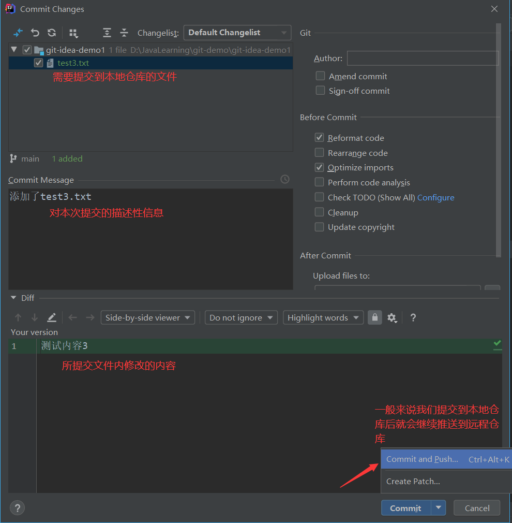Click the Rollback (undo arrow) icon
This screenshot has height=523, width=512.
click(35, 33)
